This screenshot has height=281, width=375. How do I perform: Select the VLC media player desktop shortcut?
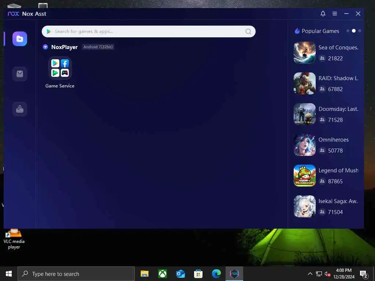[14, 239]
